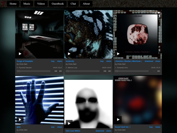Screen dimensions: 177x133
Task: Open the Guestbook page
Action: [x=58, y=4]
